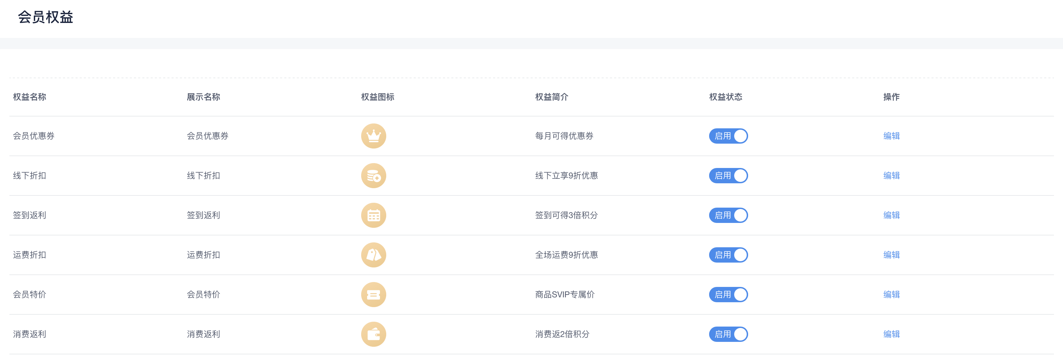Select the 每月可得优惠券 description text
Screen dimensions: 1063x361
pyautogui.click(x=564, y=136)
